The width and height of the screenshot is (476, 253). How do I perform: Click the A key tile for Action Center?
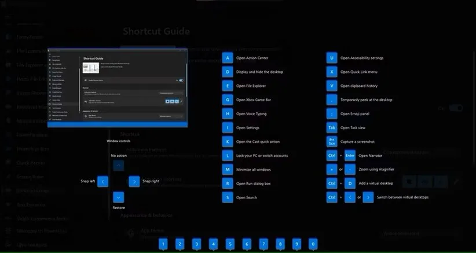[x=228, y=58]
